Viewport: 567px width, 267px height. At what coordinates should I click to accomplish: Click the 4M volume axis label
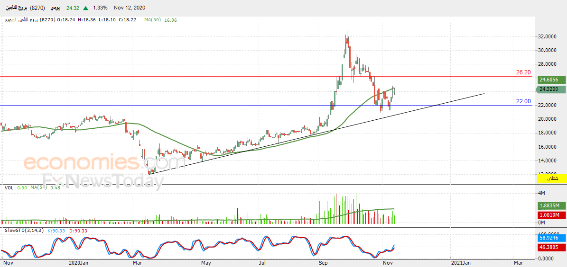tap(542, 194)
